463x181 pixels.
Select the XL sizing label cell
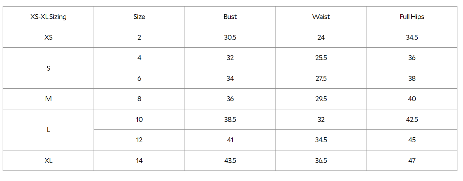(48, 161)
